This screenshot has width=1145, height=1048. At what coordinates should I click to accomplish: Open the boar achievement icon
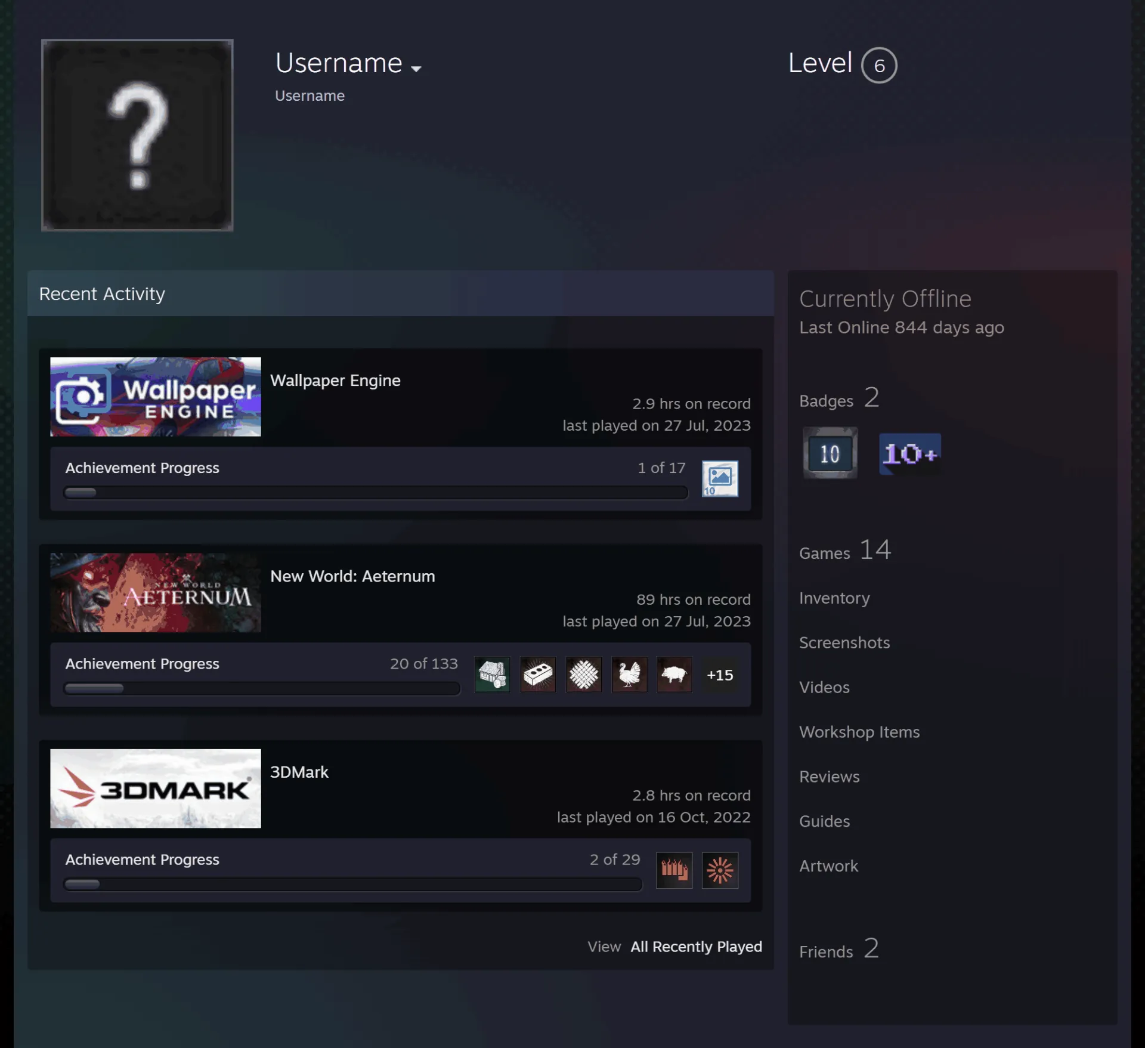pos(674,675)
